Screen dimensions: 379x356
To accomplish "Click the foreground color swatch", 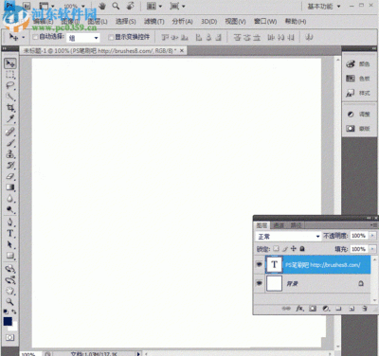I will (x=8, y=322).
